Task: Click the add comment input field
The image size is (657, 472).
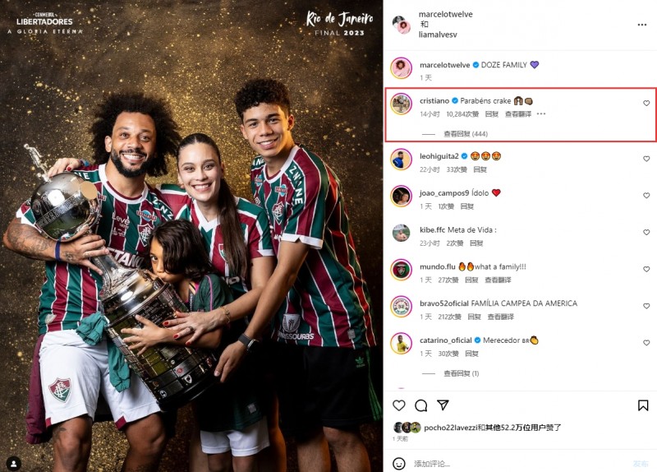Action: 520,464
